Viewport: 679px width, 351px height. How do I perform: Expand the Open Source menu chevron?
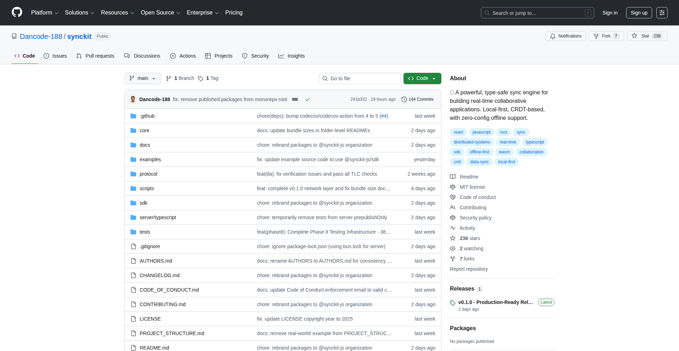point(178,13)
